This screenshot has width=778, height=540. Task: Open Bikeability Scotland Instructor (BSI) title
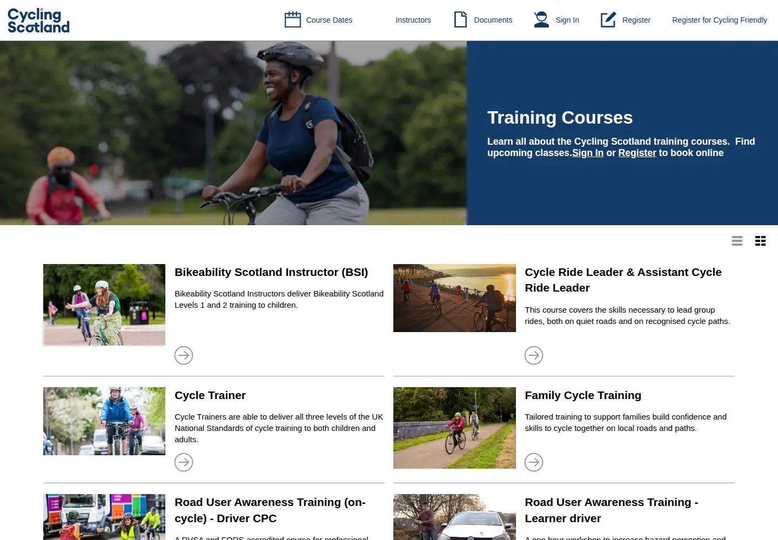coord(271,272)
